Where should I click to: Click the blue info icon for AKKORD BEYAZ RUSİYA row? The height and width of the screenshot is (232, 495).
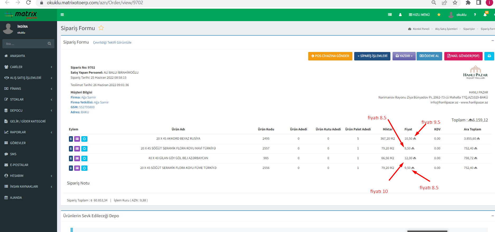[71, 139]
